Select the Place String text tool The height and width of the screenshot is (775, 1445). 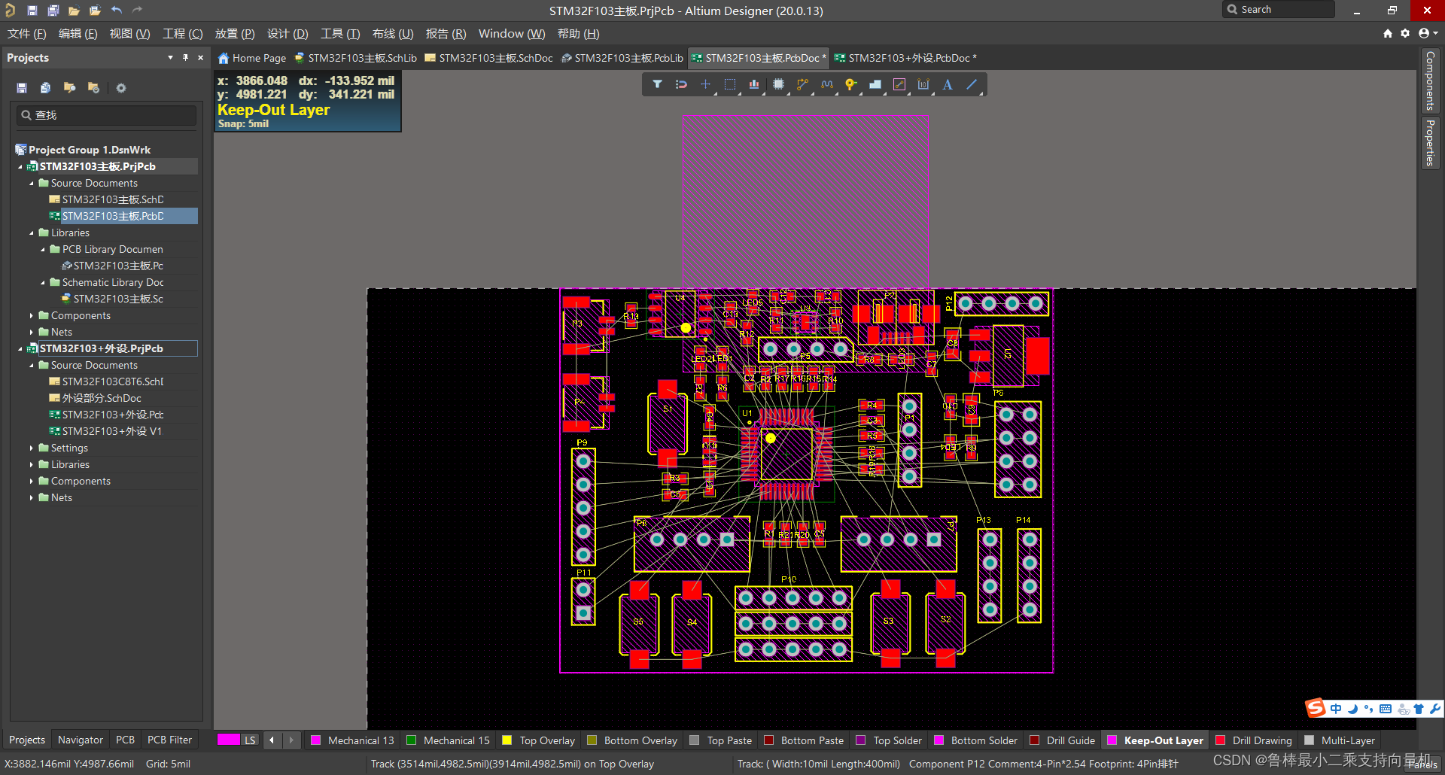tap(948, 84)
